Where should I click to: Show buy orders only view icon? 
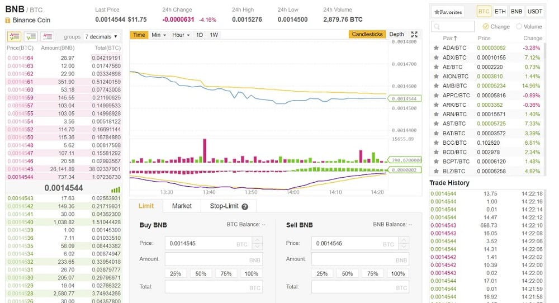pyautogui.click(x=31, y=36)
